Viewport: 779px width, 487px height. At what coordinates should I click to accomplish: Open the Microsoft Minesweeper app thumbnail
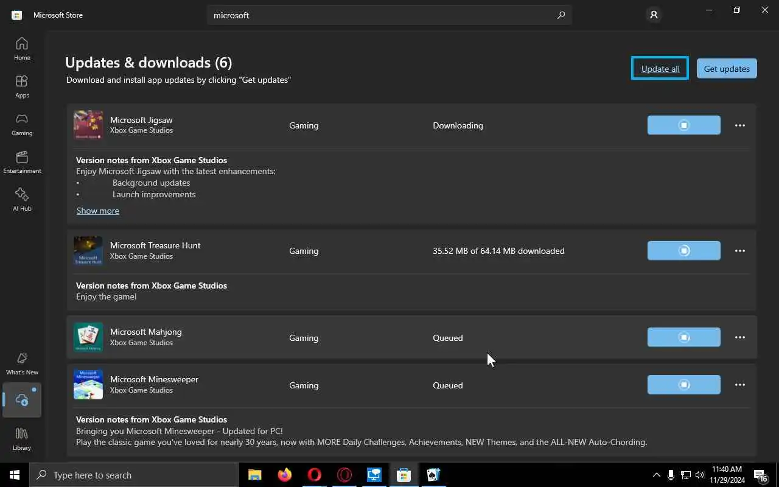[x=88, y=385]
